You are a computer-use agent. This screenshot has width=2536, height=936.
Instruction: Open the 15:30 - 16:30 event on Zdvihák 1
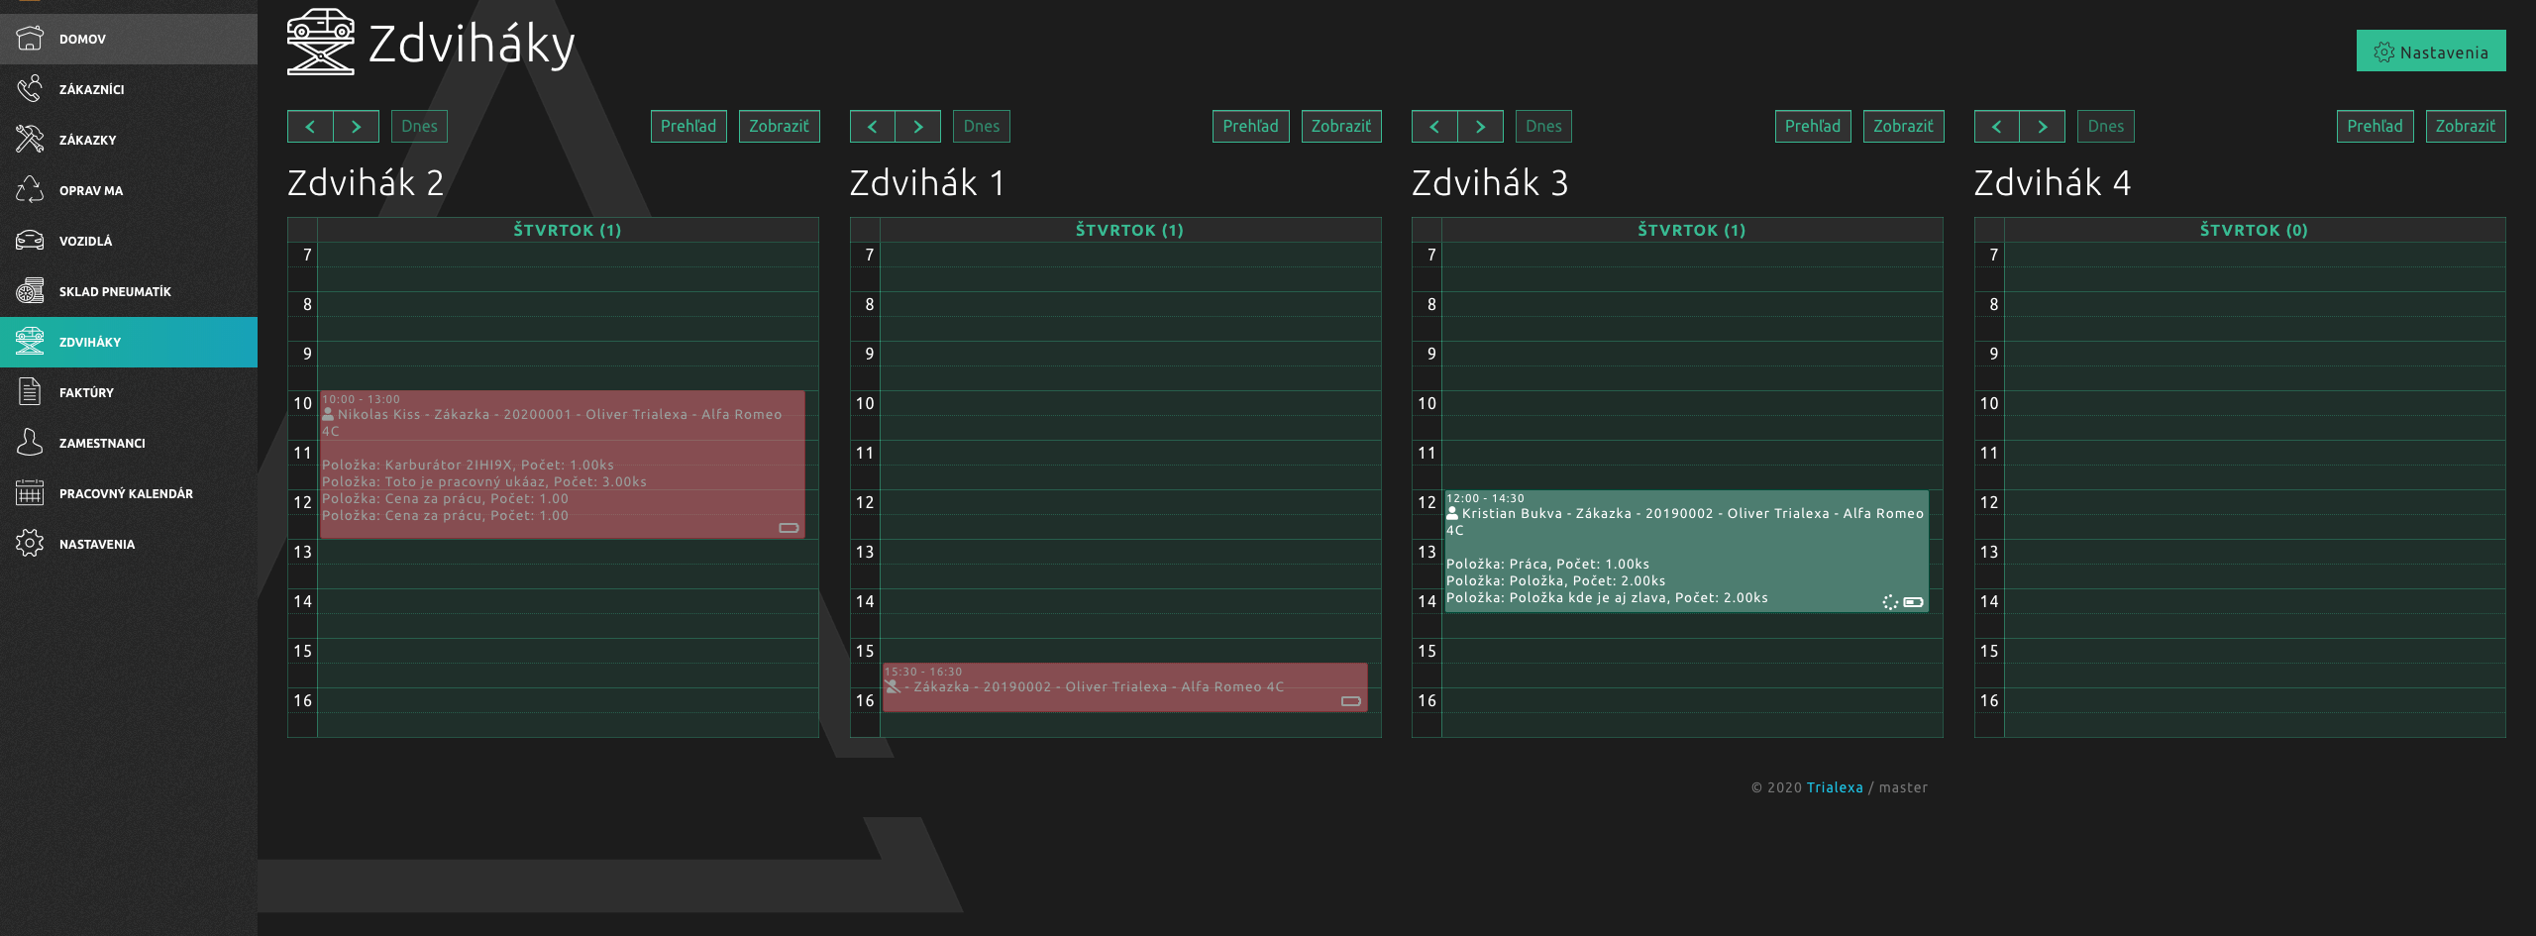pyautogui.click(x=1123, y=687)
